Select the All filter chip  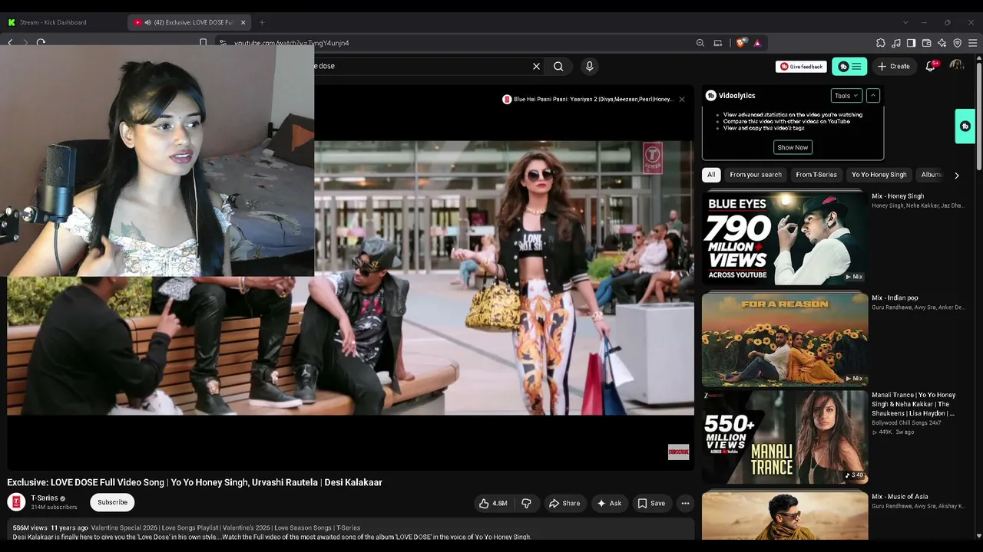[x=711, y=175]
